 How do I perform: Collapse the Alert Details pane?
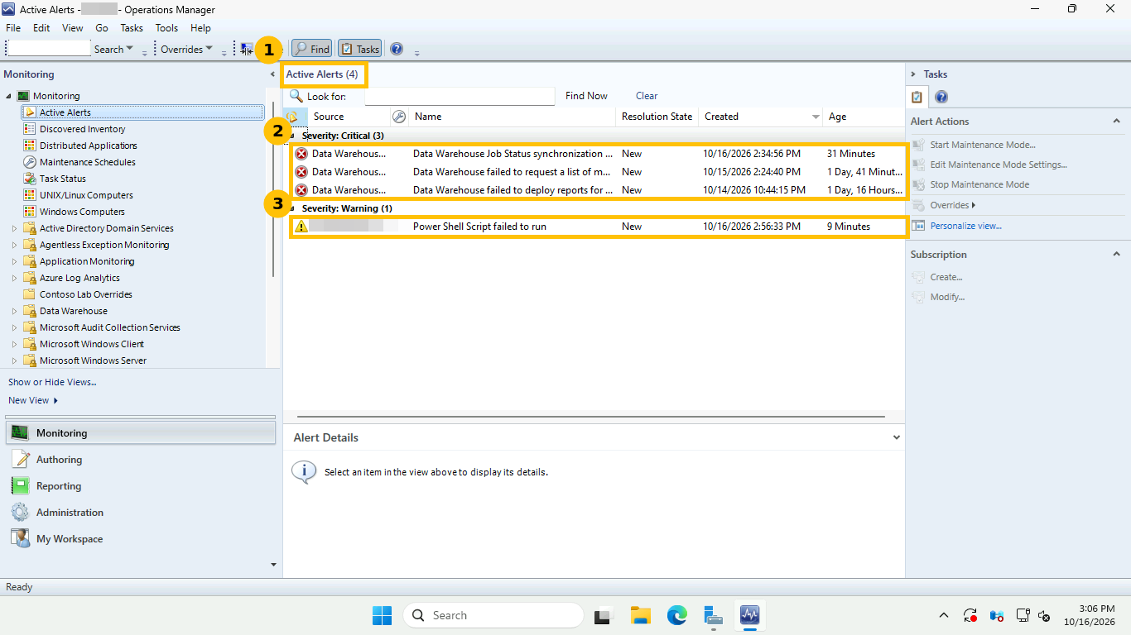click(896, 437)
